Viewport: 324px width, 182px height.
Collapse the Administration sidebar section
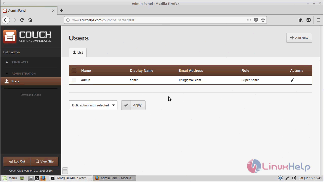click(x=21, y=74)
